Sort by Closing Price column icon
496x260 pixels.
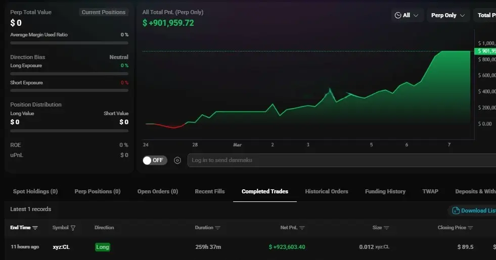tap(470, 228)
